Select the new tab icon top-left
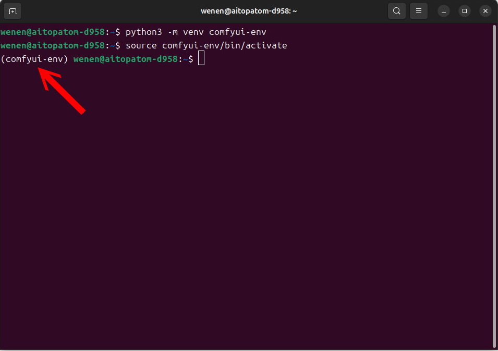 coord(12,10)
